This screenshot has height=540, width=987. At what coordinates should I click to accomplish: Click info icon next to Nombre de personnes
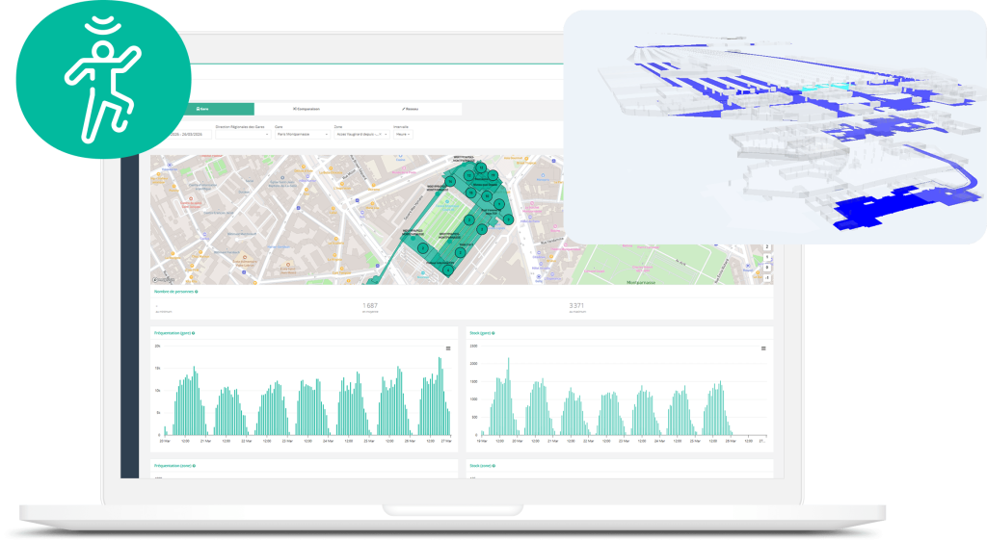click(197, 291)
